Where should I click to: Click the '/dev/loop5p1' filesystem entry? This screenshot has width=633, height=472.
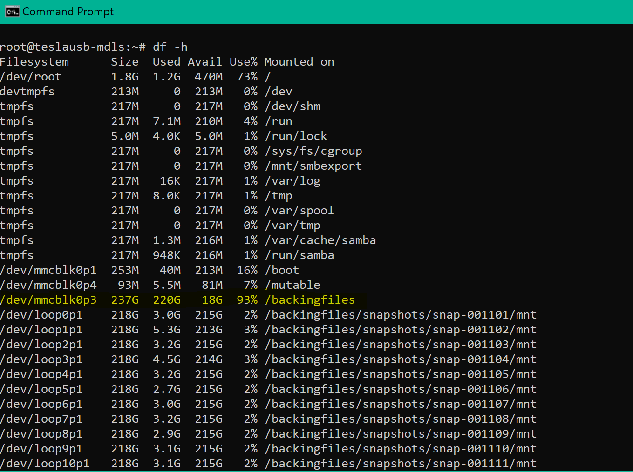[41, 389]
